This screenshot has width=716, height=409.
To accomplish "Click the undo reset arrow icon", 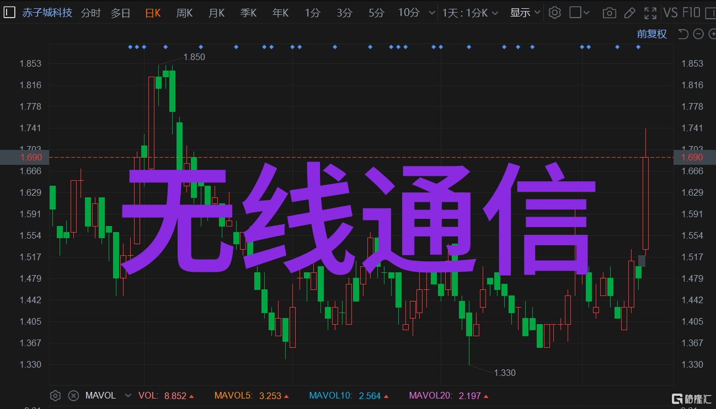I will click(683, 34).
